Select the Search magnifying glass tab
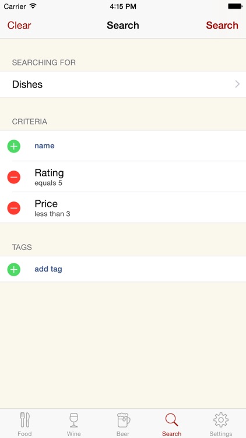This screenshot has height=438, width=246. [x=171, y=420]
